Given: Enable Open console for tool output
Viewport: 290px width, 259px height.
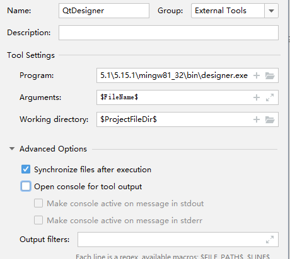Looking at the screenshot, I should coord(26,186).
